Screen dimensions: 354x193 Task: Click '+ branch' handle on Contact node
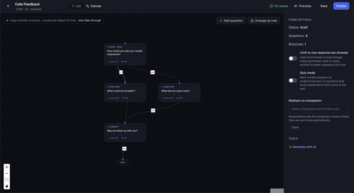coord(113,138)
